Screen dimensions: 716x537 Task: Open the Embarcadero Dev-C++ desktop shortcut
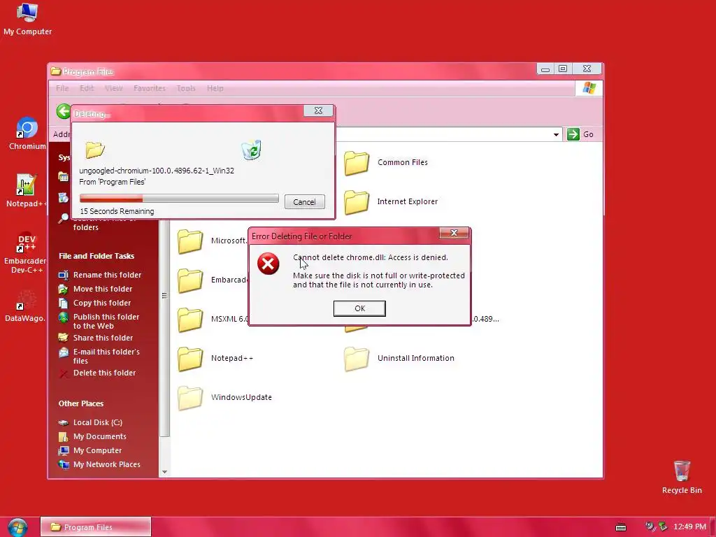tap(26, 253)
